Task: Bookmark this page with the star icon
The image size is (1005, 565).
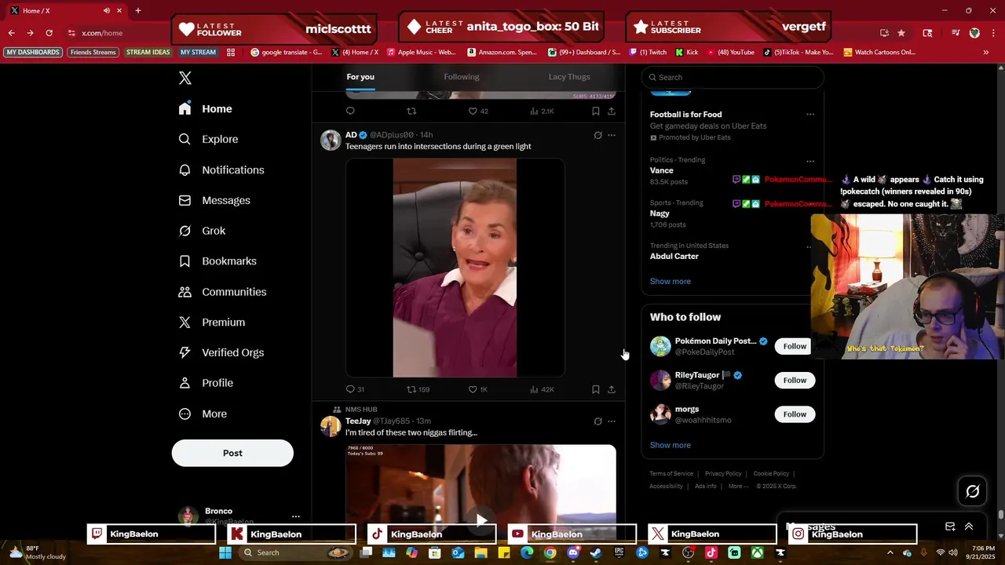Action: click(x=901, y=33)
